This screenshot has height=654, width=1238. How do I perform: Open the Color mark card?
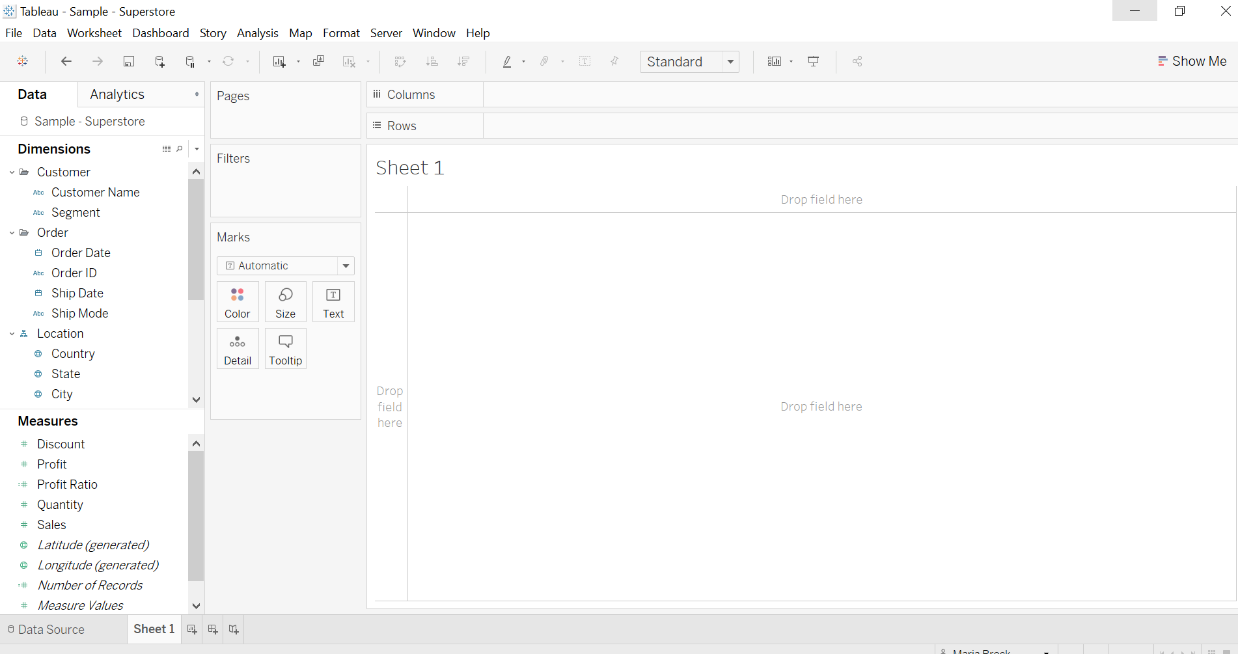237,301
